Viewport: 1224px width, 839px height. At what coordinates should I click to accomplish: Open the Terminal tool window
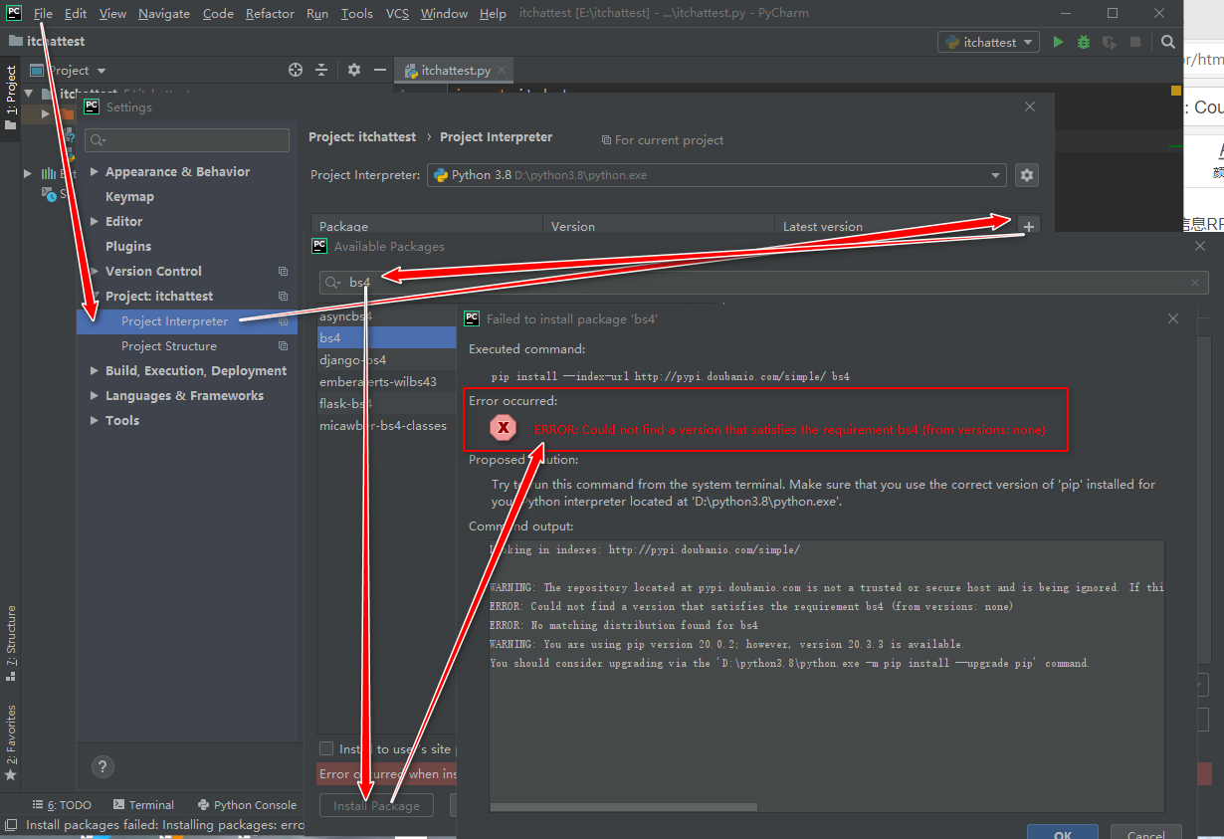143,805
